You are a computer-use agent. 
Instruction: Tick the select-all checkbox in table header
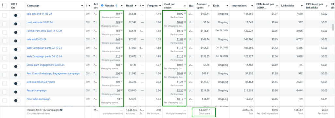tap(5, 6)
